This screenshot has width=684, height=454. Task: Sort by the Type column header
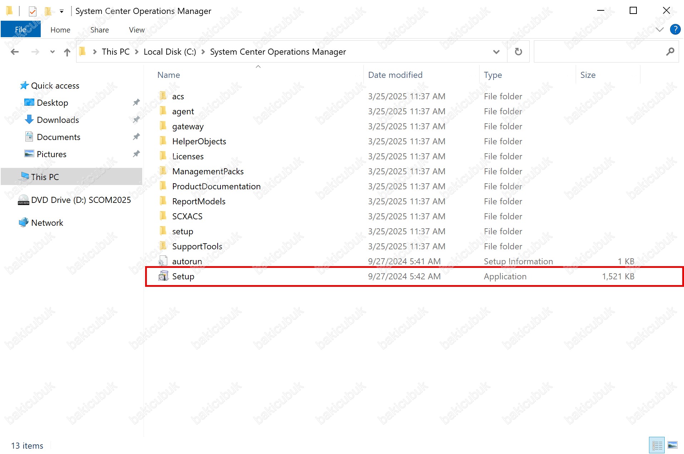click(493, 75)
